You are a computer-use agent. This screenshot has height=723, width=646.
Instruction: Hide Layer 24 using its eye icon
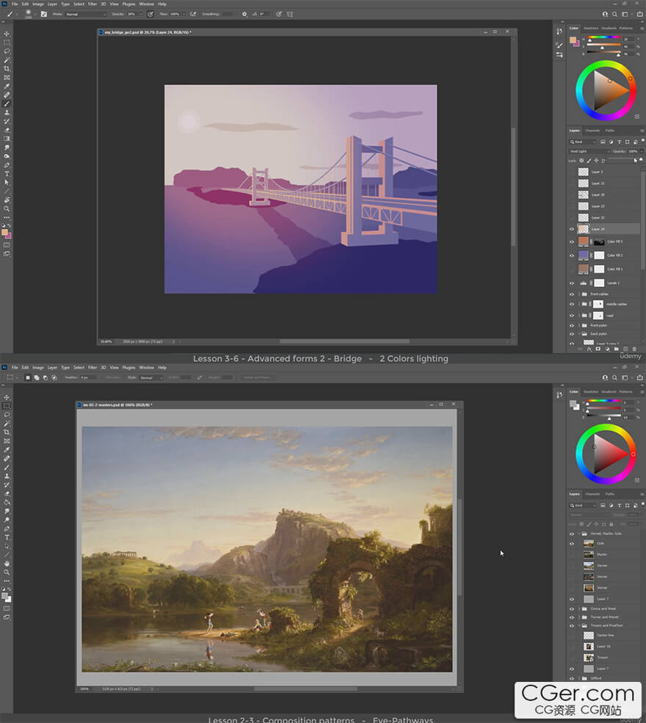point(572,229)
